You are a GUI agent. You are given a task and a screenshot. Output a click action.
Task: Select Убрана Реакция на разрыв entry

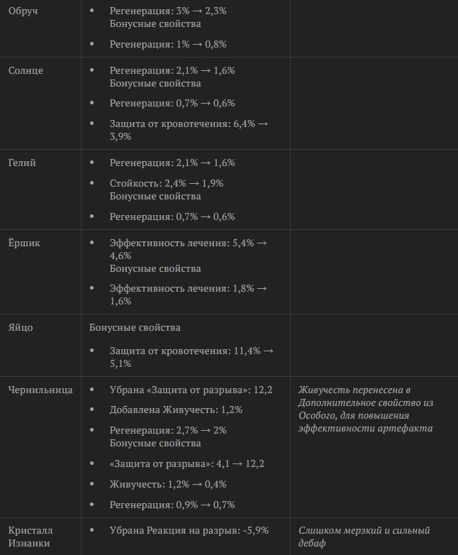click(189, 531)
